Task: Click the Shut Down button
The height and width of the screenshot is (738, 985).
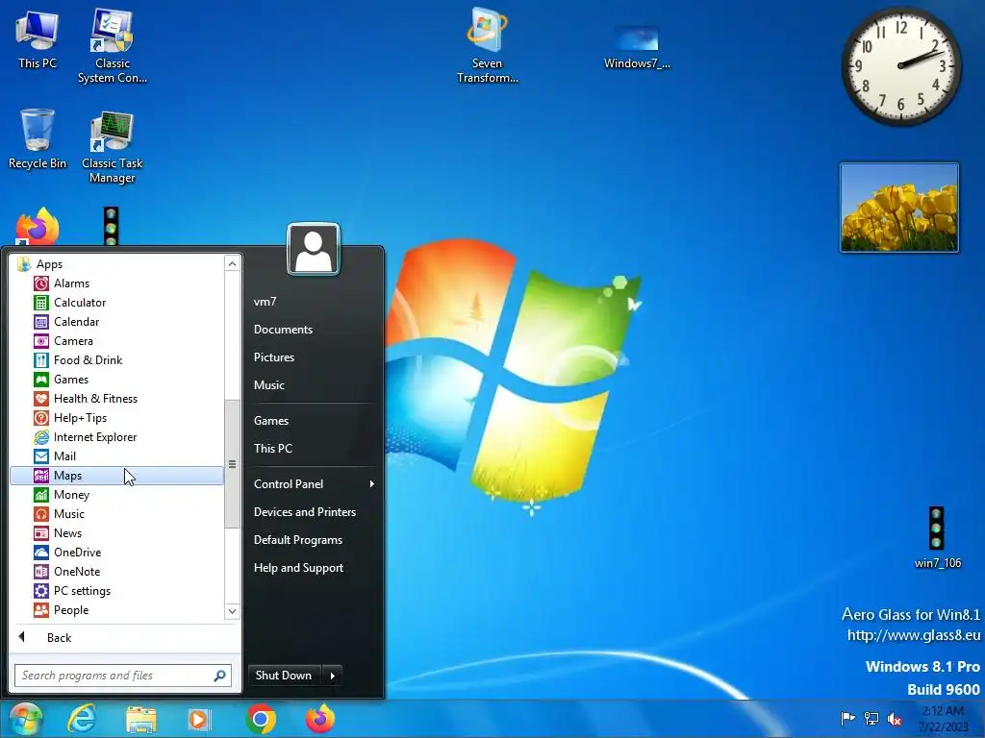Action: tap(285, 676)
